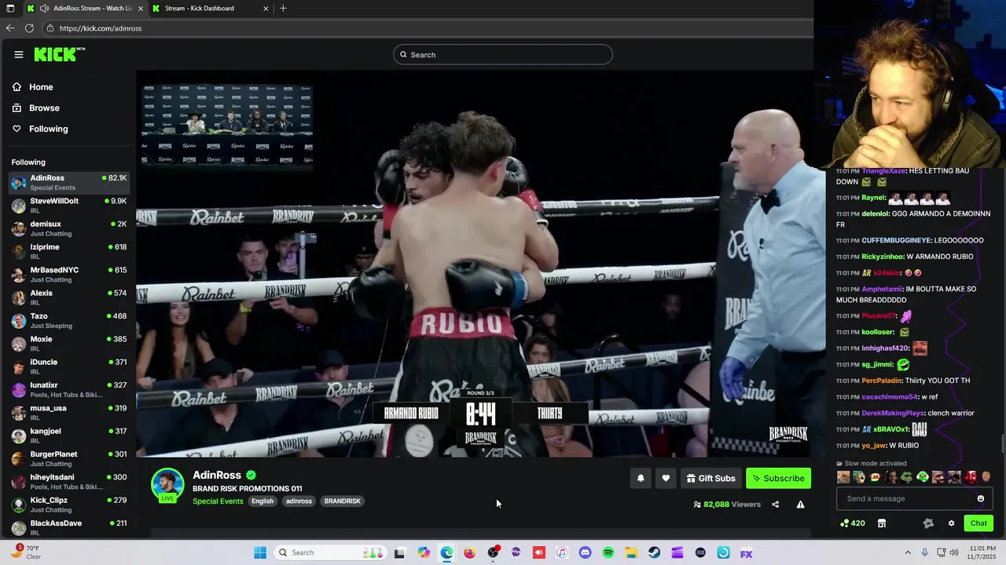Open the channel points shop icon

(x=882, y=523)
